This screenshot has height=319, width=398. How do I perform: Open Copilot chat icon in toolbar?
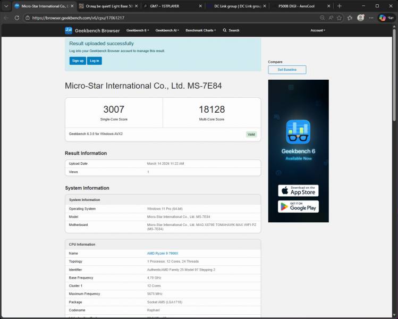pyautogui.click(x=386, y=18)
